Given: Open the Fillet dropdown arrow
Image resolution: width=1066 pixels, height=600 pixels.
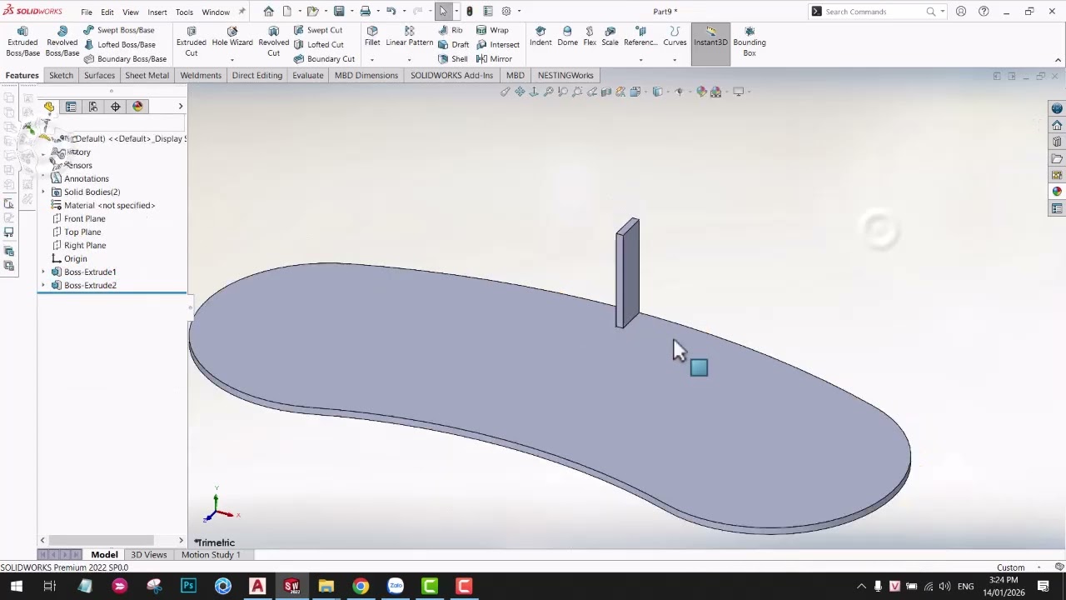Looking at the screenshot, I should [x=372, y=60].
